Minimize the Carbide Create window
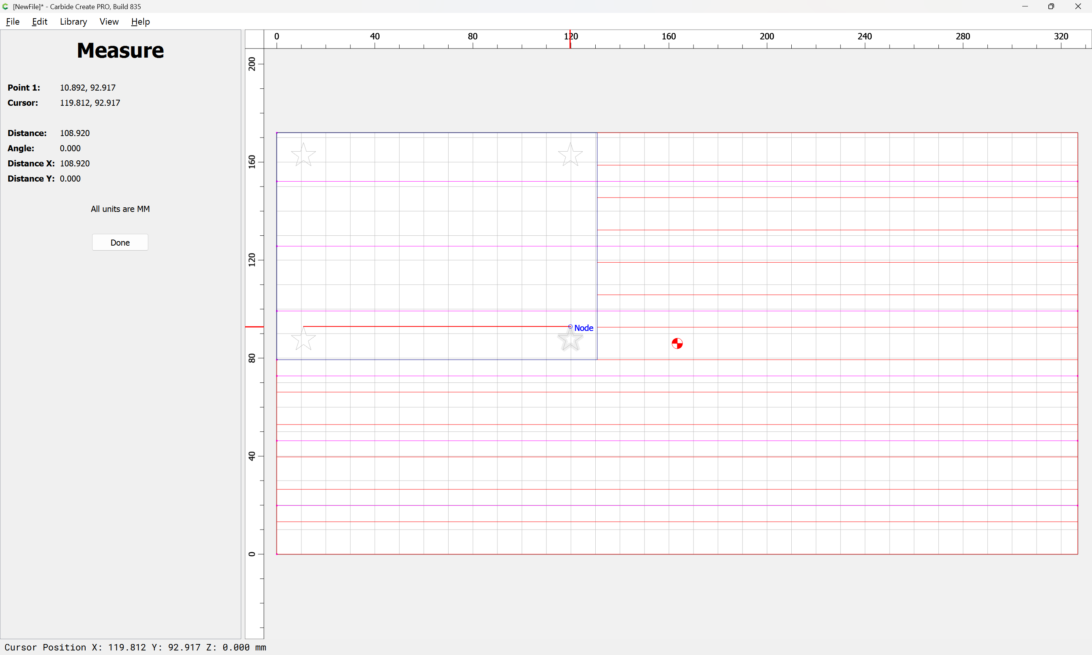The image size is (1092, 655). (1025, 6)
